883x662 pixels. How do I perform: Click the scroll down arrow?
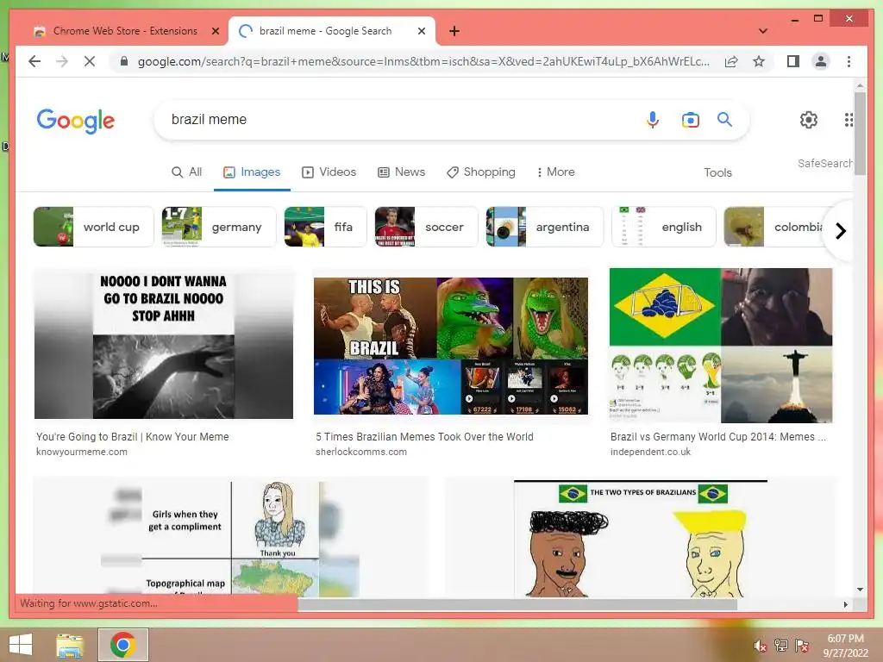[x=860, y=590]
